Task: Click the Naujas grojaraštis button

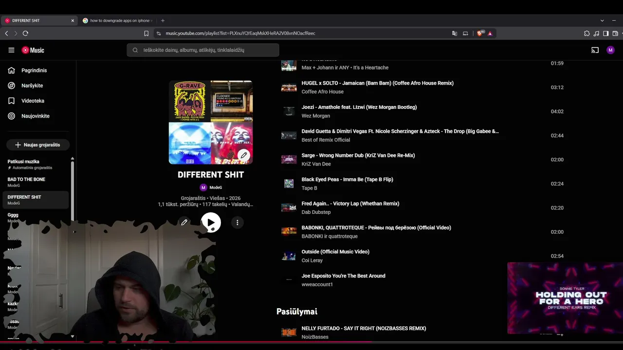Action: (x=38, y=145)
